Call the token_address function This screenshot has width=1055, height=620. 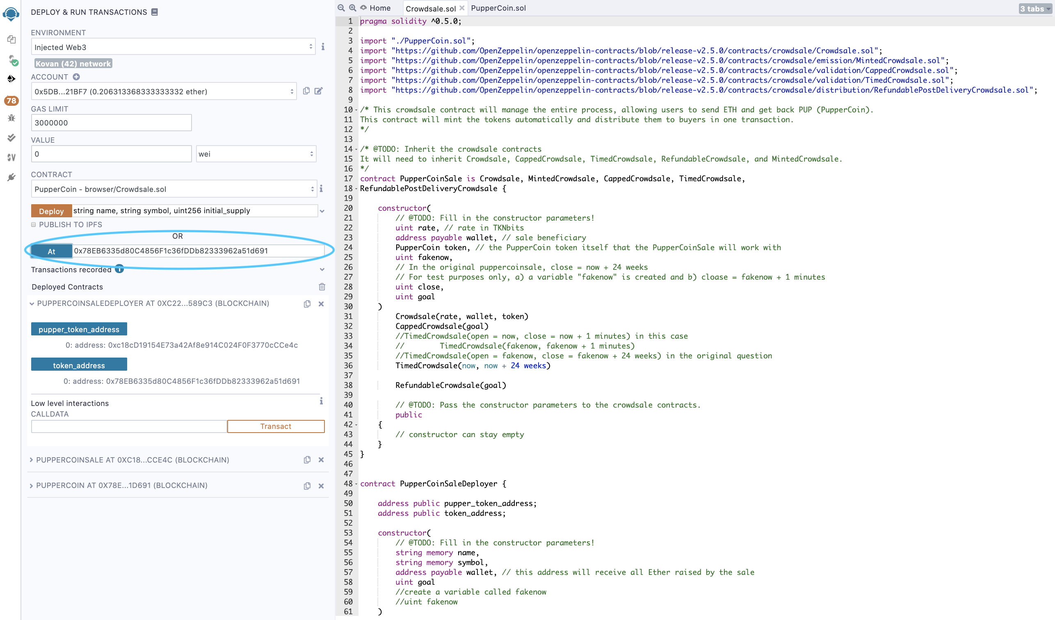79,365
